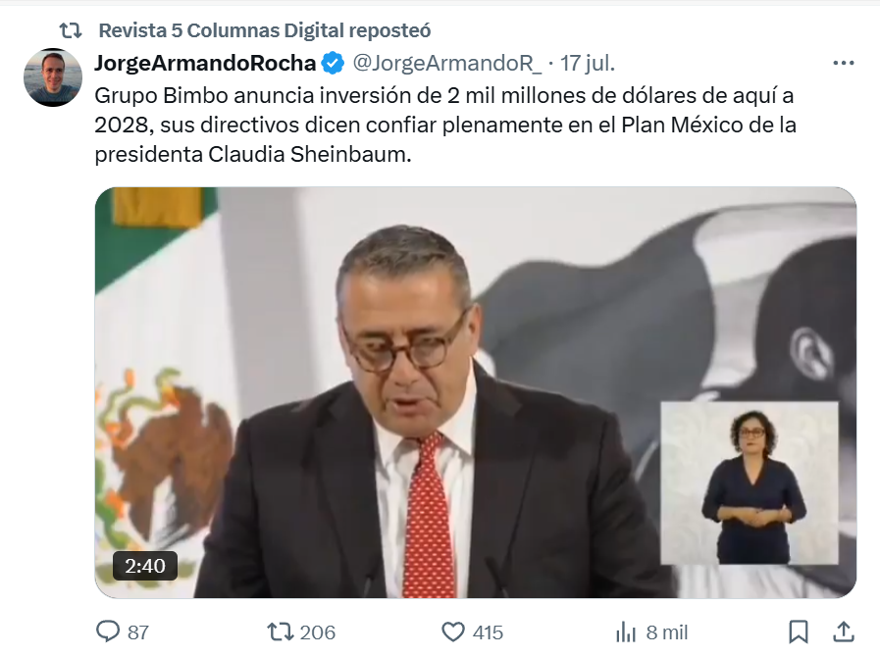
Task: Click the author's round profile avatar
Action: 53,77
